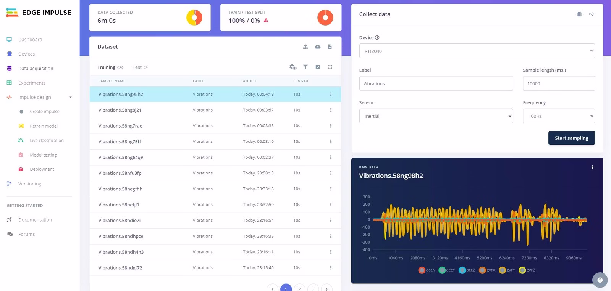Open Devices in the sidebar
This screenshot has width=611, height=291.
point(26,54)
